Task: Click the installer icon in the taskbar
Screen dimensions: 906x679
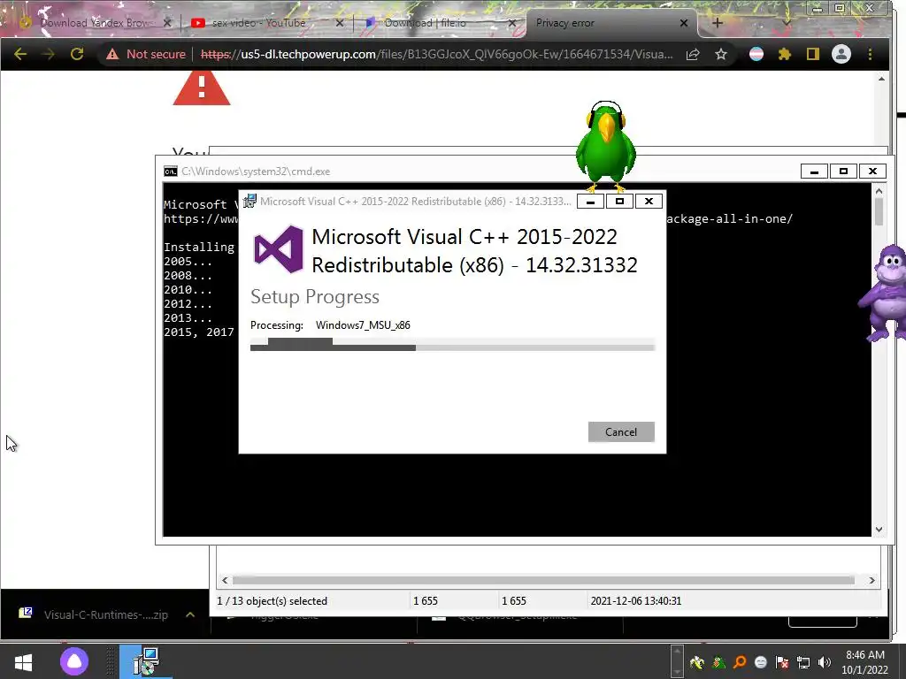Action: 146,661
